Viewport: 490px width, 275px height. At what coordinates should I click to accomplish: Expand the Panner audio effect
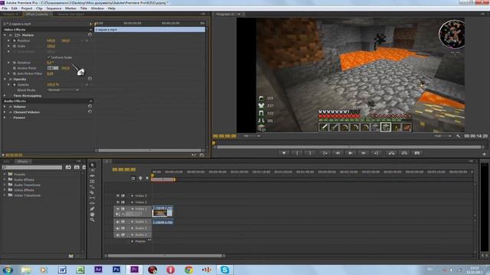(5, 118)
